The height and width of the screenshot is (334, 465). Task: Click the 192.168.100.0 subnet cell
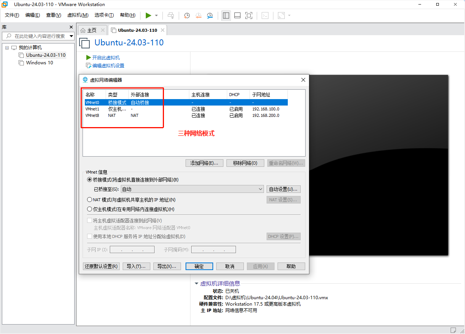[266, 109]
